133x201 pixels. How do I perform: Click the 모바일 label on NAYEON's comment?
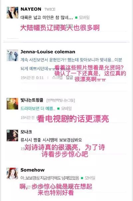tap(84, 17)
